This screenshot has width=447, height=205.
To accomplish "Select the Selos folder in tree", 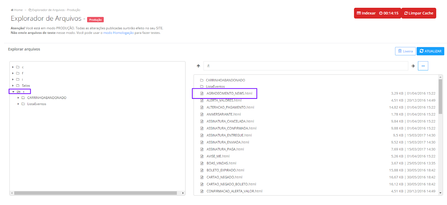I will [x=26, y=85].
